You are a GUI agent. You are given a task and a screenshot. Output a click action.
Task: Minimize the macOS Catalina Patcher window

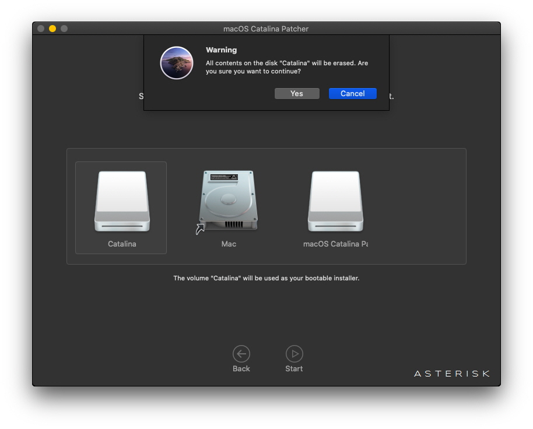coord(52,29)
